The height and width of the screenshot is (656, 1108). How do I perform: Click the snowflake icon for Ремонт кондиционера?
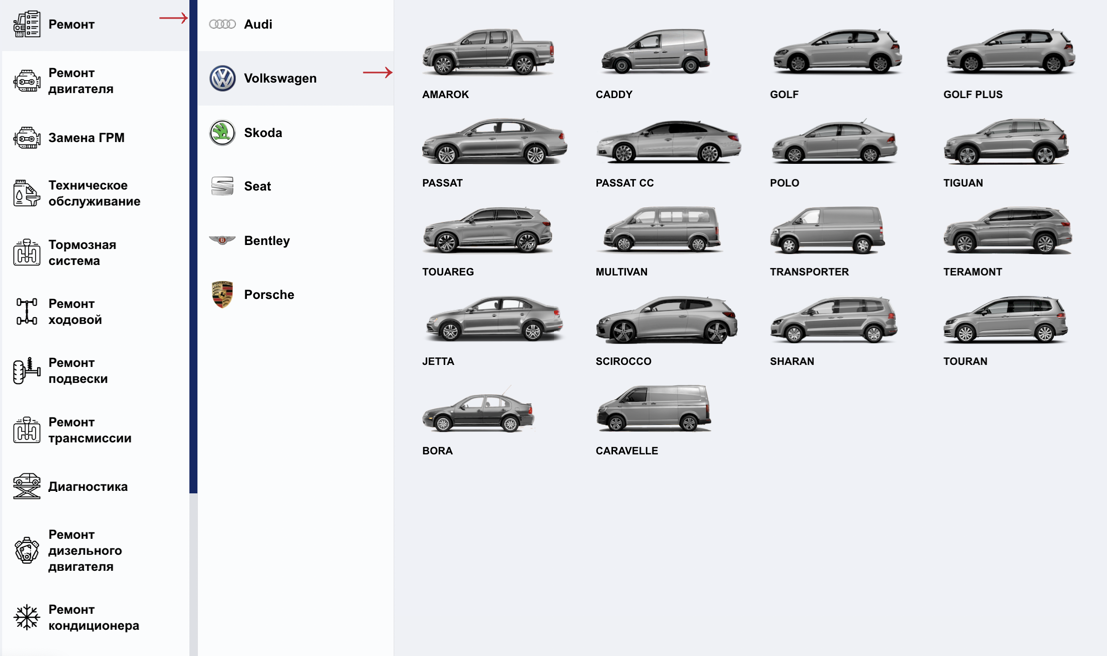tap(27, 617)
